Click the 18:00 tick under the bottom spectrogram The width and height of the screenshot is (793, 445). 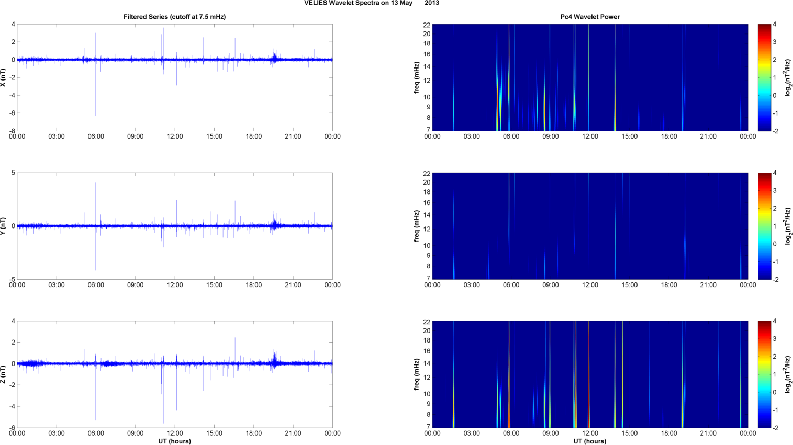point(668,433)
